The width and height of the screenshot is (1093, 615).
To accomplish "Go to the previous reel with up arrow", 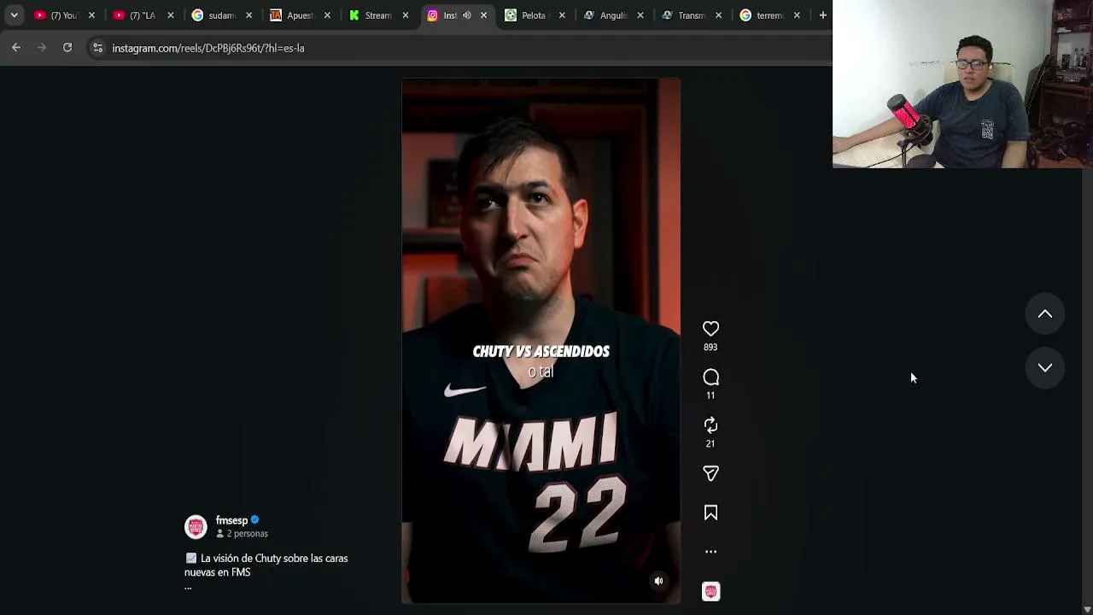I will [x=1044, y=314].
